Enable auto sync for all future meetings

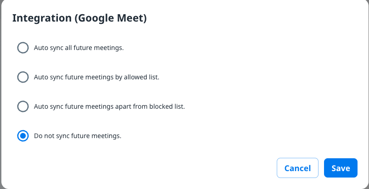23,48
